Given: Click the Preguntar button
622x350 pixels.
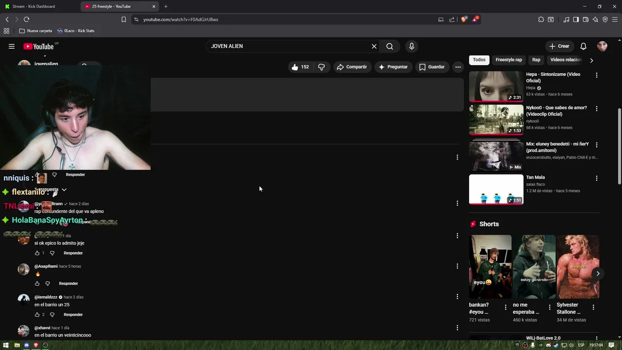Looking at the screenshot, I should click(x=393, y=67).
